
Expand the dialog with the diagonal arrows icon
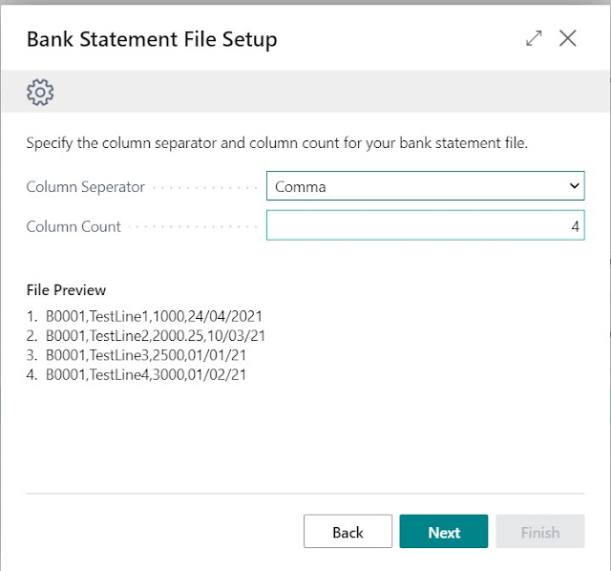point(534,39)
